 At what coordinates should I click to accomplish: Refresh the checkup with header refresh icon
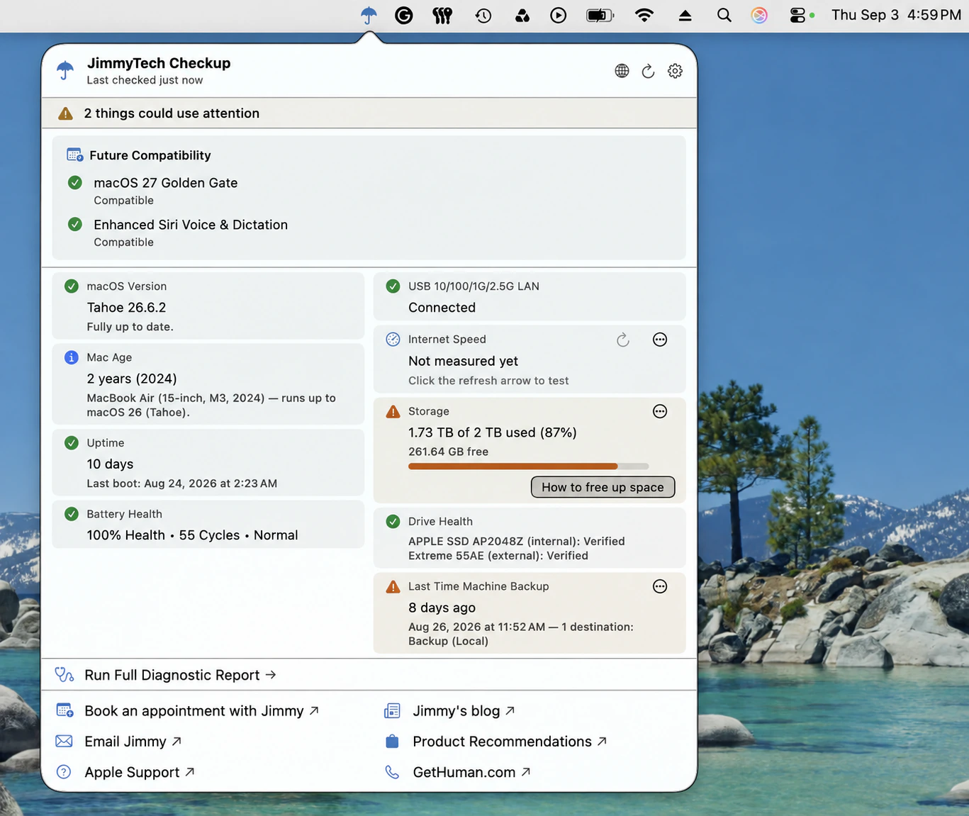point(648,71)
